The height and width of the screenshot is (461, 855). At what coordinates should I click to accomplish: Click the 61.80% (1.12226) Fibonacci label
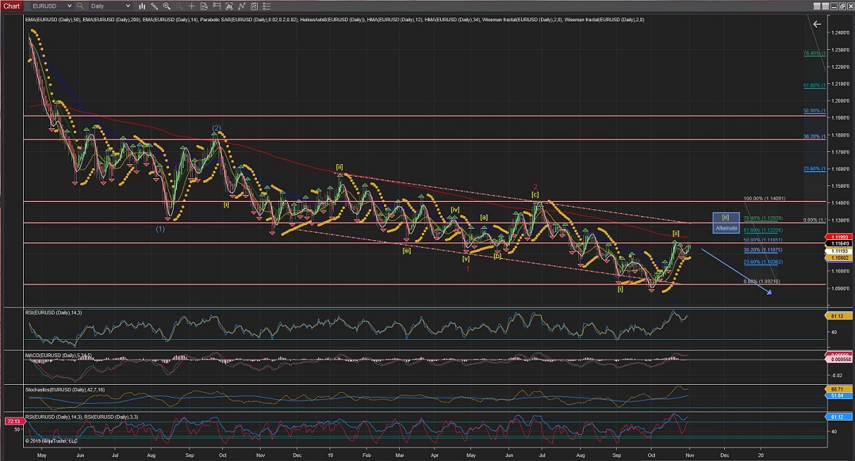pos(763,230)
